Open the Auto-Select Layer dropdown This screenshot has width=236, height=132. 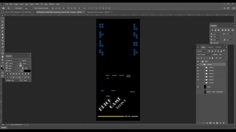pyautogui.click(x=27, y=8)
